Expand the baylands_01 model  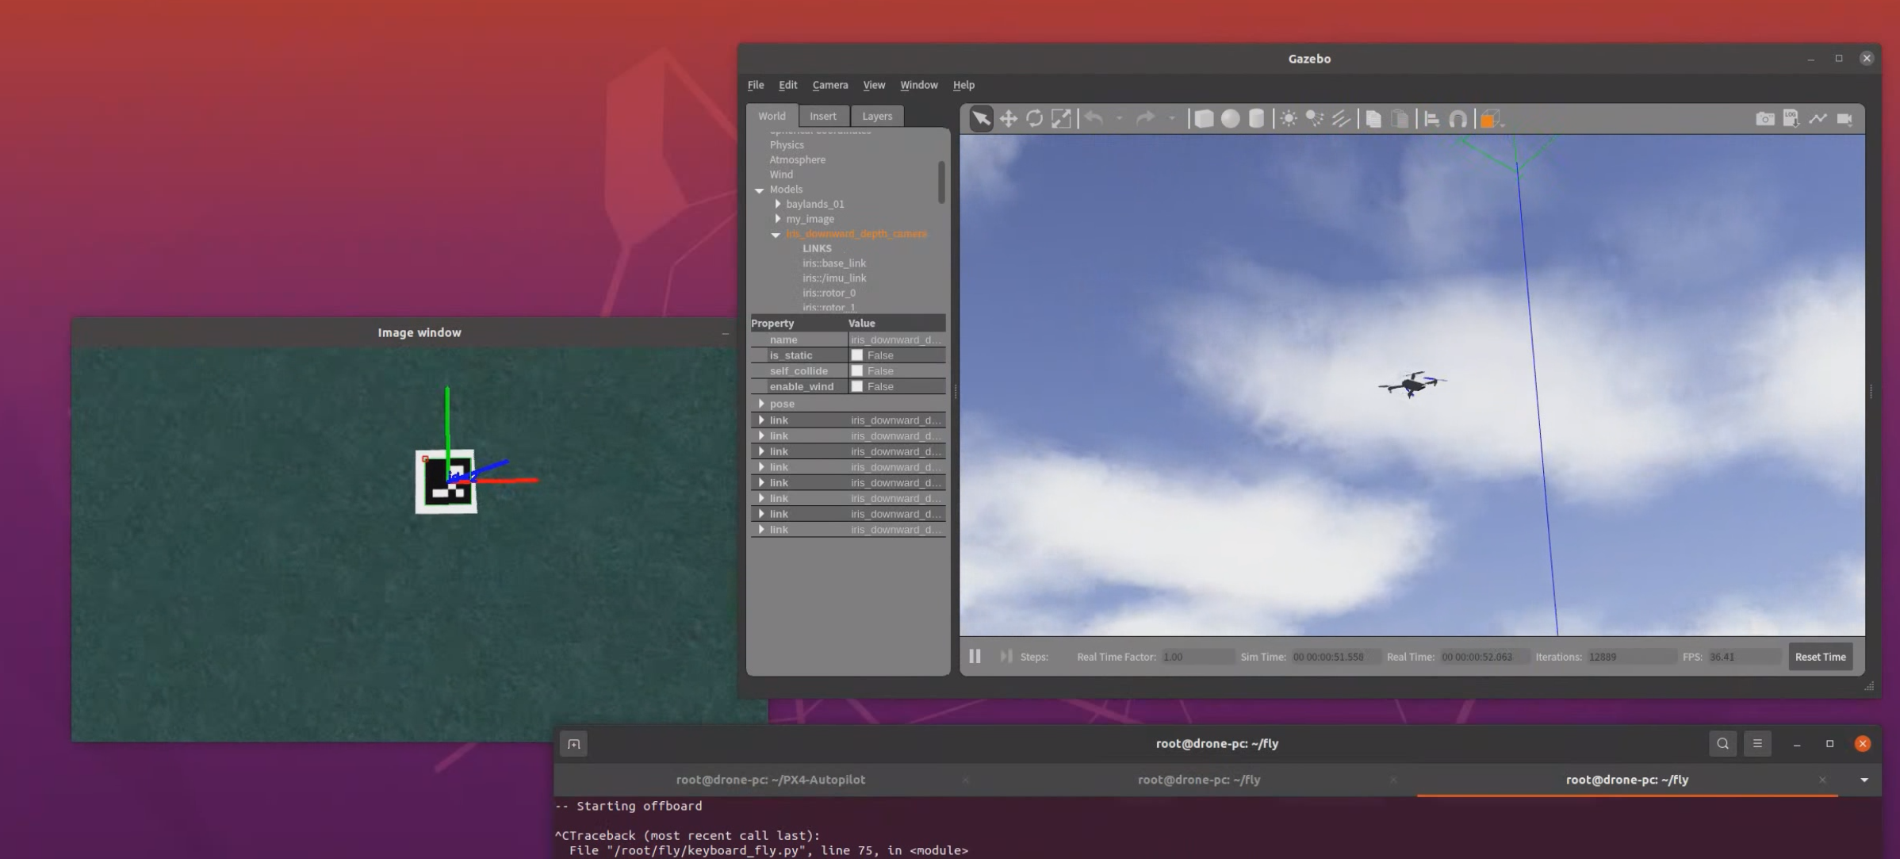[x=778, y=204]
